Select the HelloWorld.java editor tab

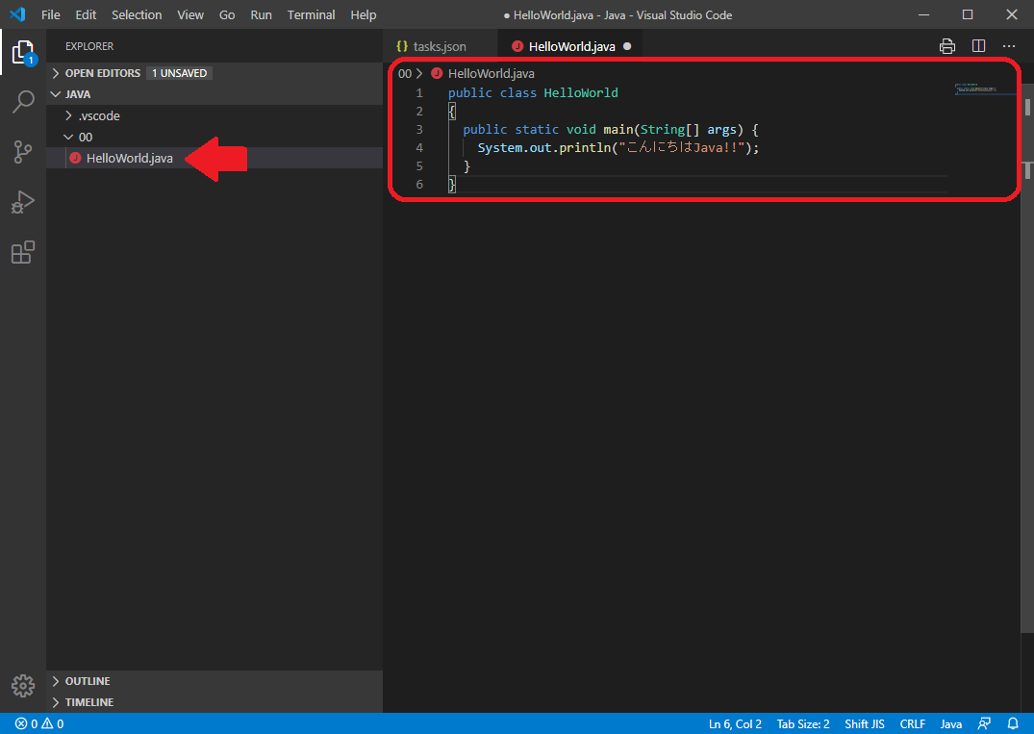pyautogui.click(x=571, y=46)
